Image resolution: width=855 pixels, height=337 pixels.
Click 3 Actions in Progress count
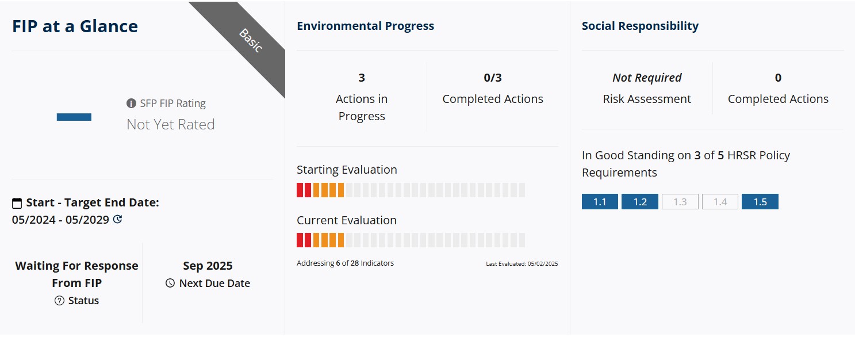[x=362, y=78]
